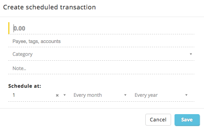
Task: Open the Every year selector text
Action: (x=146, y=95)
